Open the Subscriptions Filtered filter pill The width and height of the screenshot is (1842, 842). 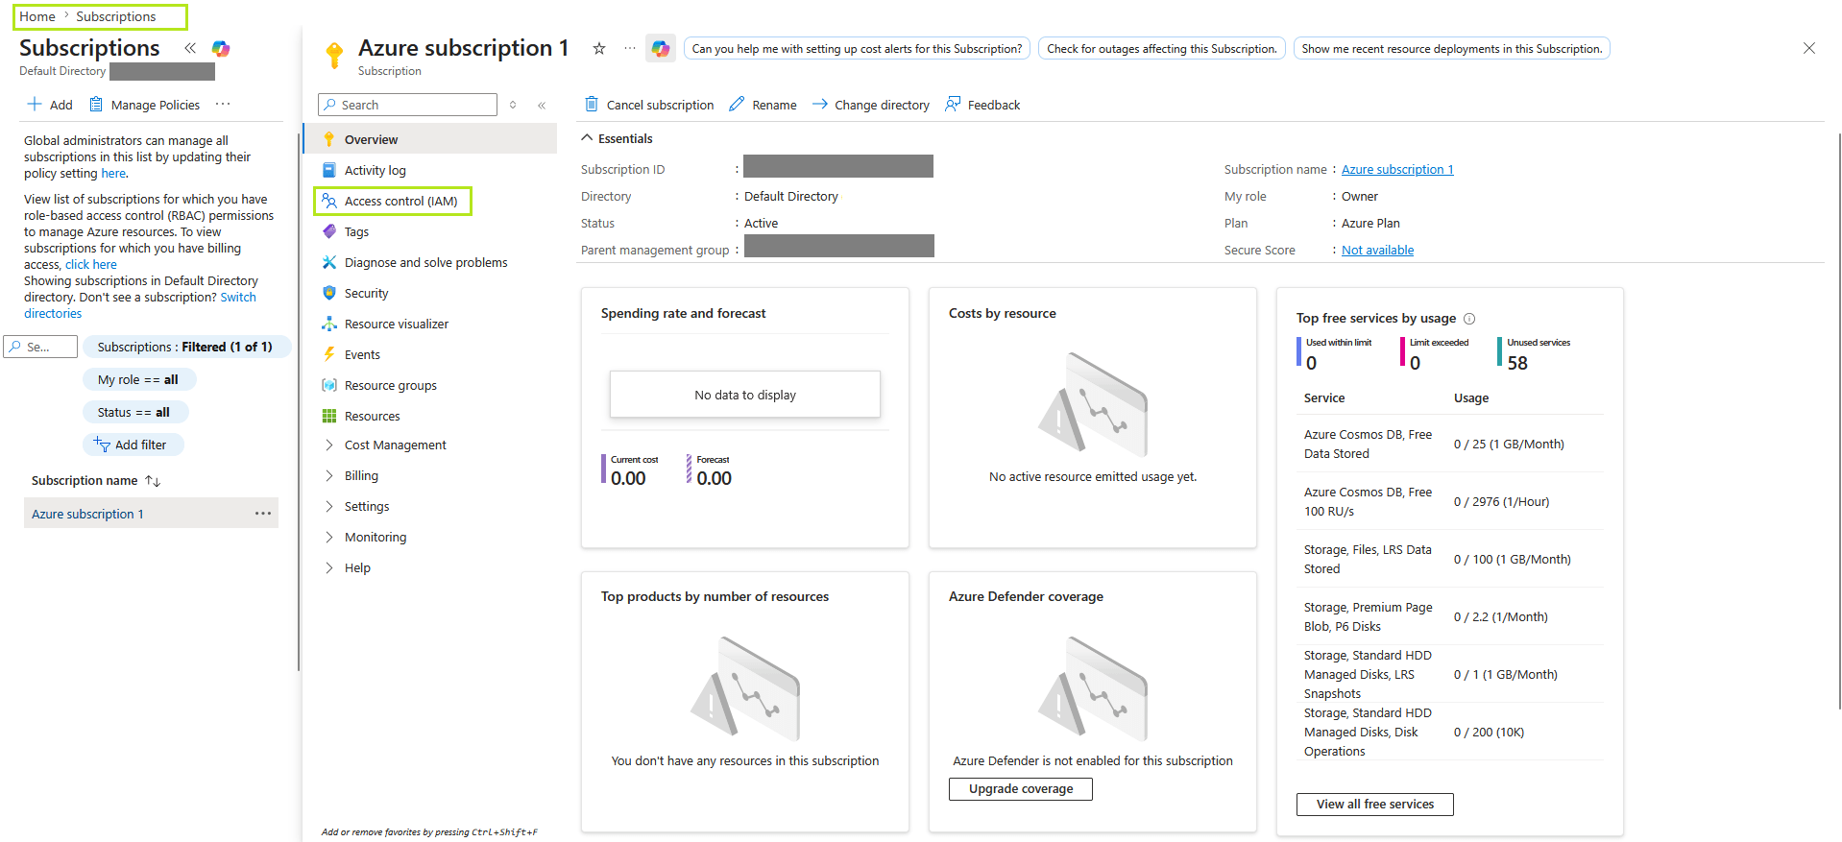[185, 347]
